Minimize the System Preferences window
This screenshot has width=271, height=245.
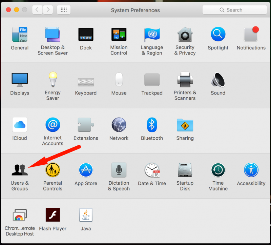coord(17,10)
